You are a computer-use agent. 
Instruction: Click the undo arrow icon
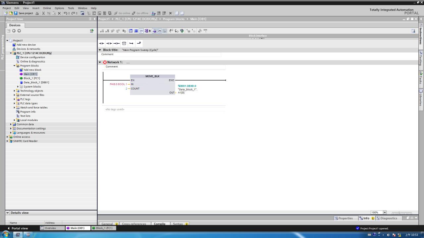click(x=65, y=13)
